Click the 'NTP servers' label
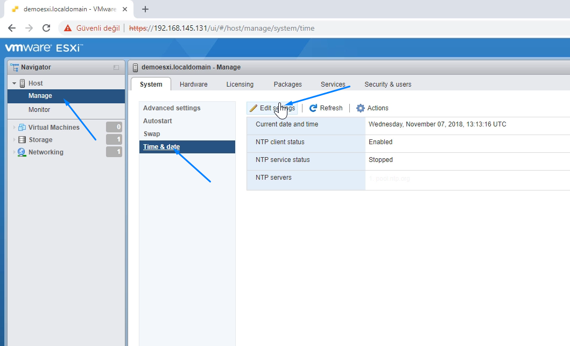This screenshot has height=346, width=570. coord(273,178)
